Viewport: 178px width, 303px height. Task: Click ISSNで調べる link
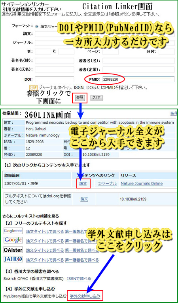79,279
